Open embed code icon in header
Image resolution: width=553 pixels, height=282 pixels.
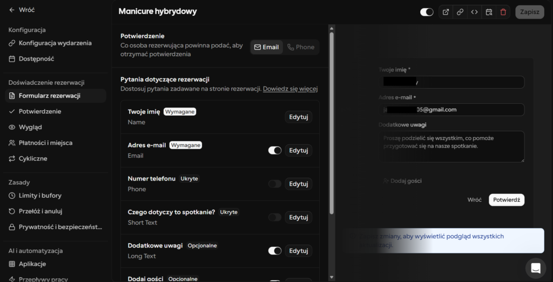coord(474,12)
